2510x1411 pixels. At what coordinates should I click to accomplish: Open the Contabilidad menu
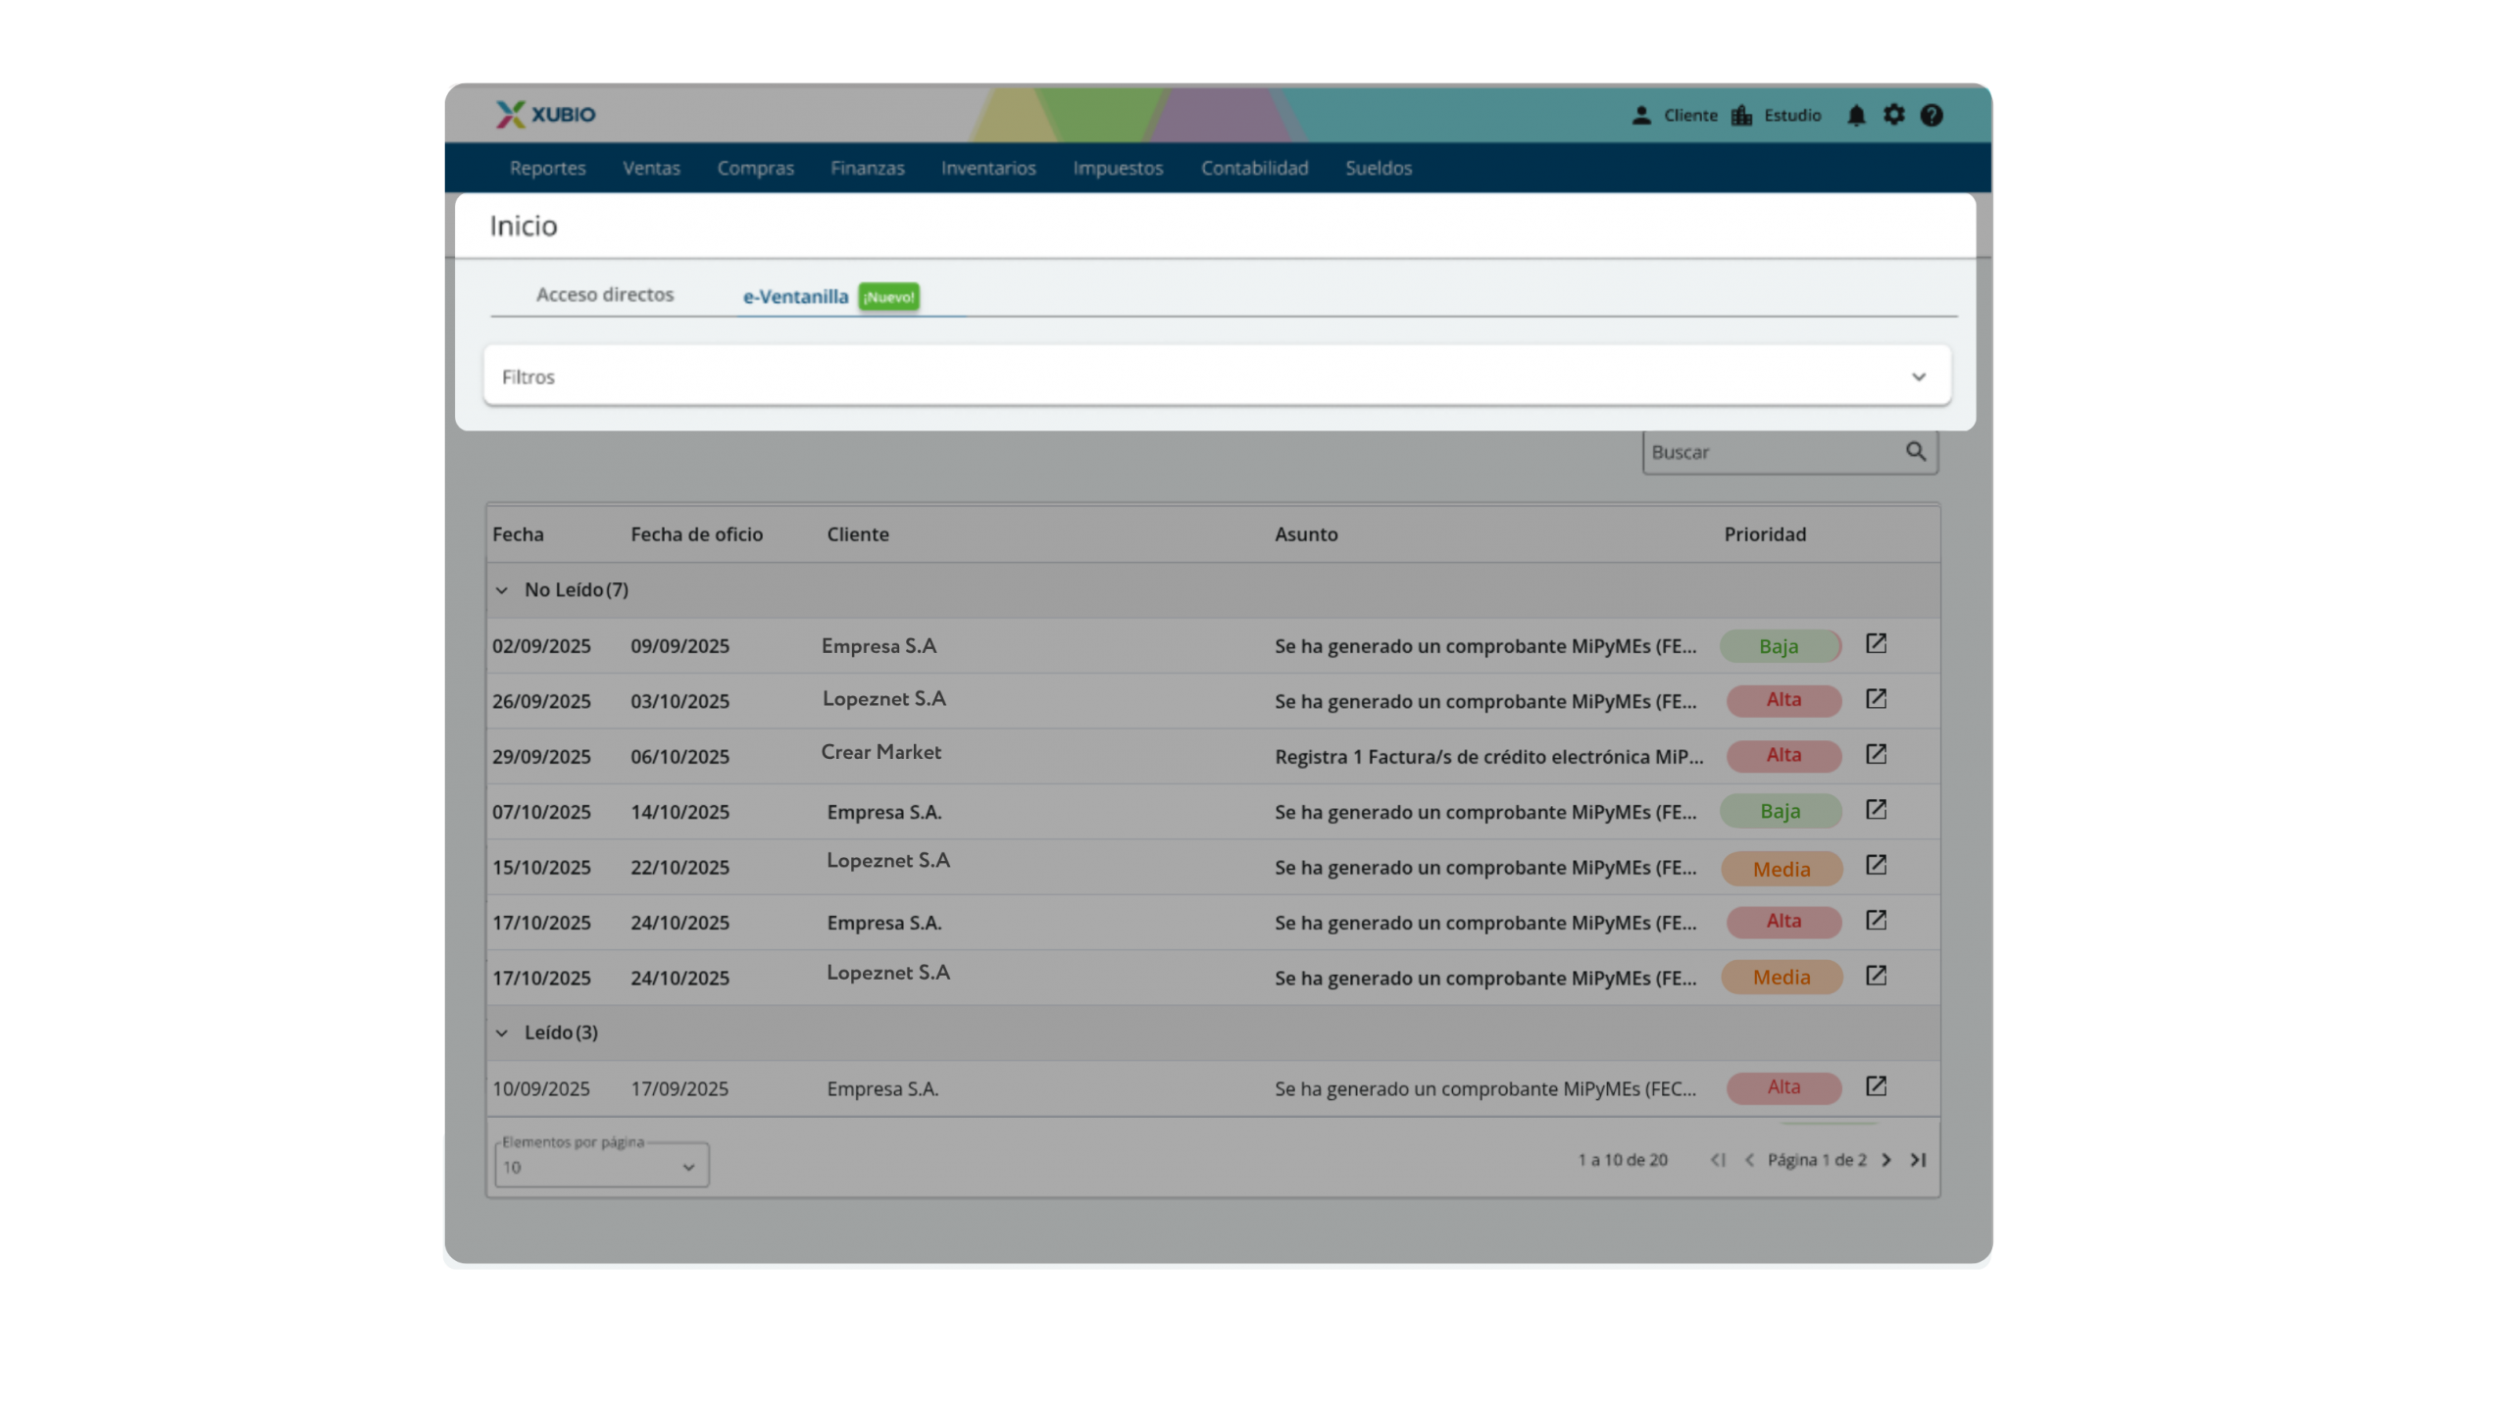(x=1254, y=168)
